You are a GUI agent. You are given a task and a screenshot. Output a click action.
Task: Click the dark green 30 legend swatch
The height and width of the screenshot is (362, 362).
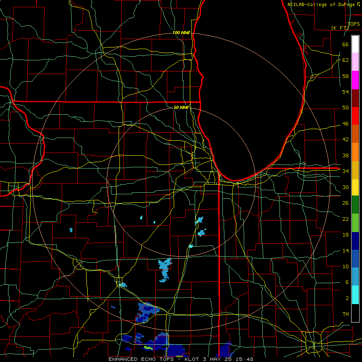tap(355, 205)
